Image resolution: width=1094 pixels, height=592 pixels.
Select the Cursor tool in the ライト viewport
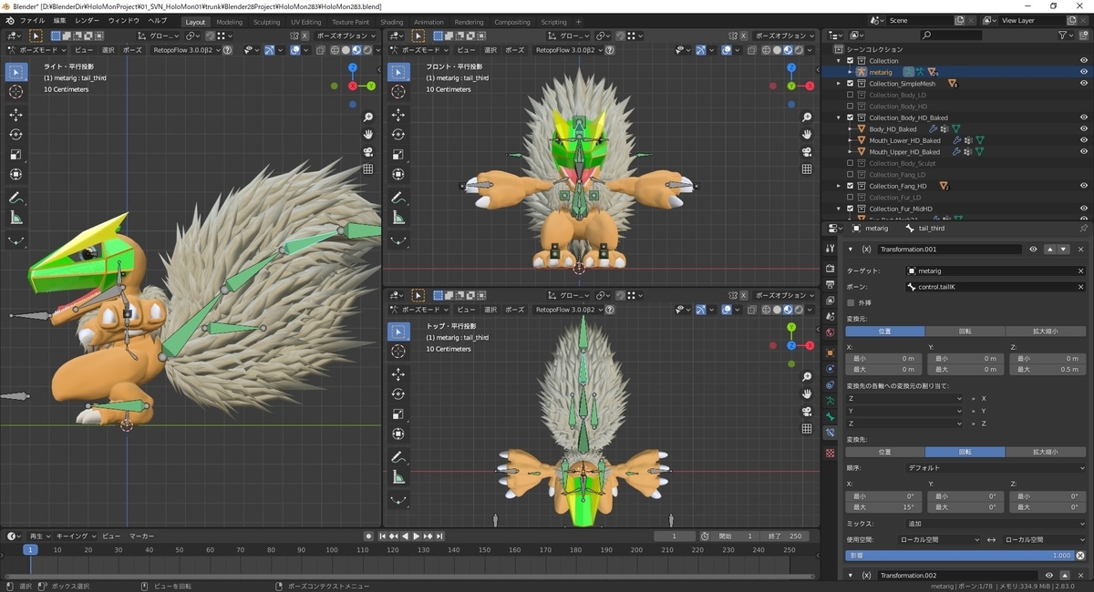[16, 92]
